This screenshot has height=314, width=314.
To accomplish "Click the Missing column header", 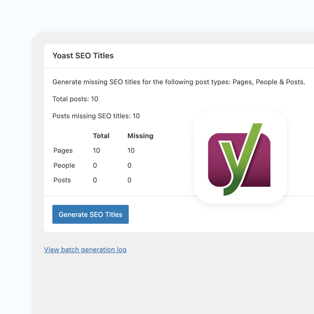I will click(x=140, y=136).
